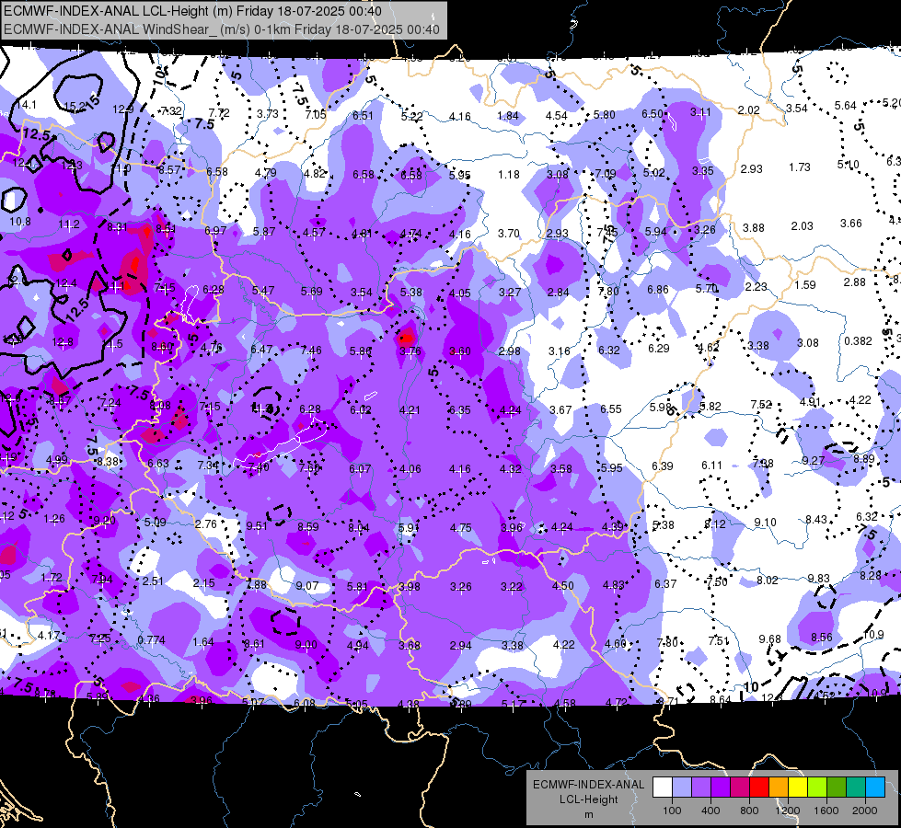Click the wind shear value 9.20
This screenshot has width=901, height=828.
point(105,520)
